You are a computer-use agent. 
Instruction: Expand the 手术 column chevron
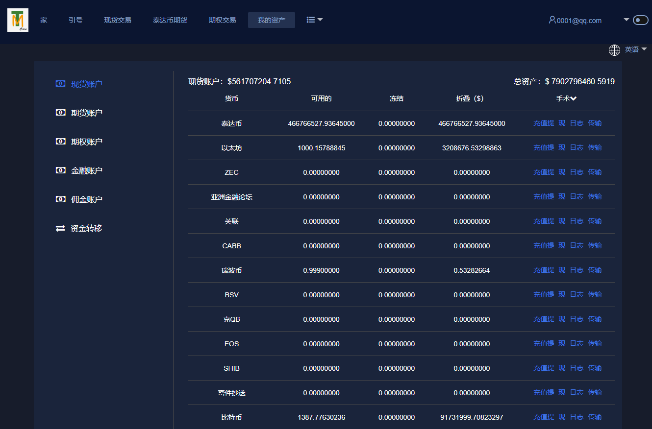[574, 98]
